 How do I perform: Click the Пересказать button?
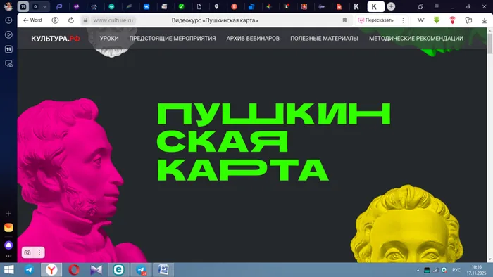tap(376, 20)
